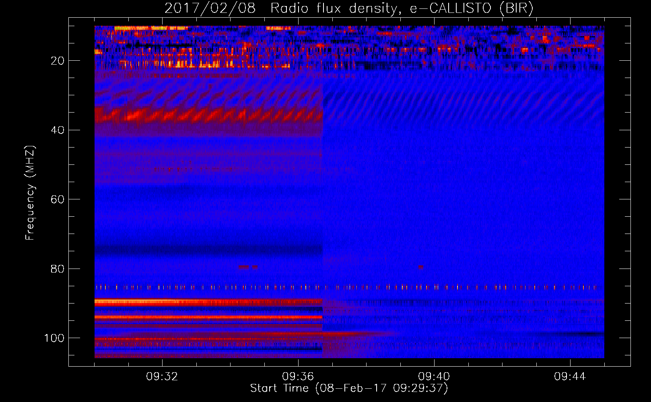The width and height of the screenshot is (651, 402).
Task: Click the '09:44' time tick label
Action: pyautogui.click(x=570, y=377)
